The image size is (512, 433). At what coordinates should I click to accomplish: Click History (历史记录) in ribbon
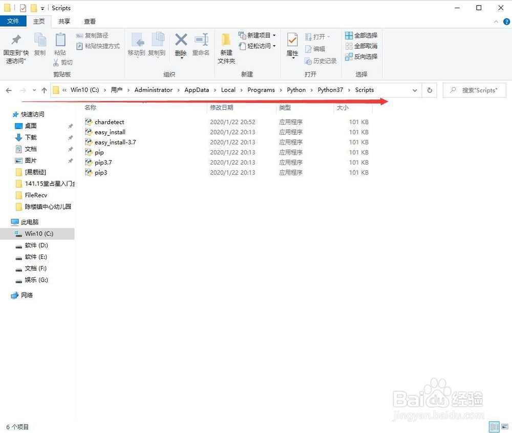point(321,61)
